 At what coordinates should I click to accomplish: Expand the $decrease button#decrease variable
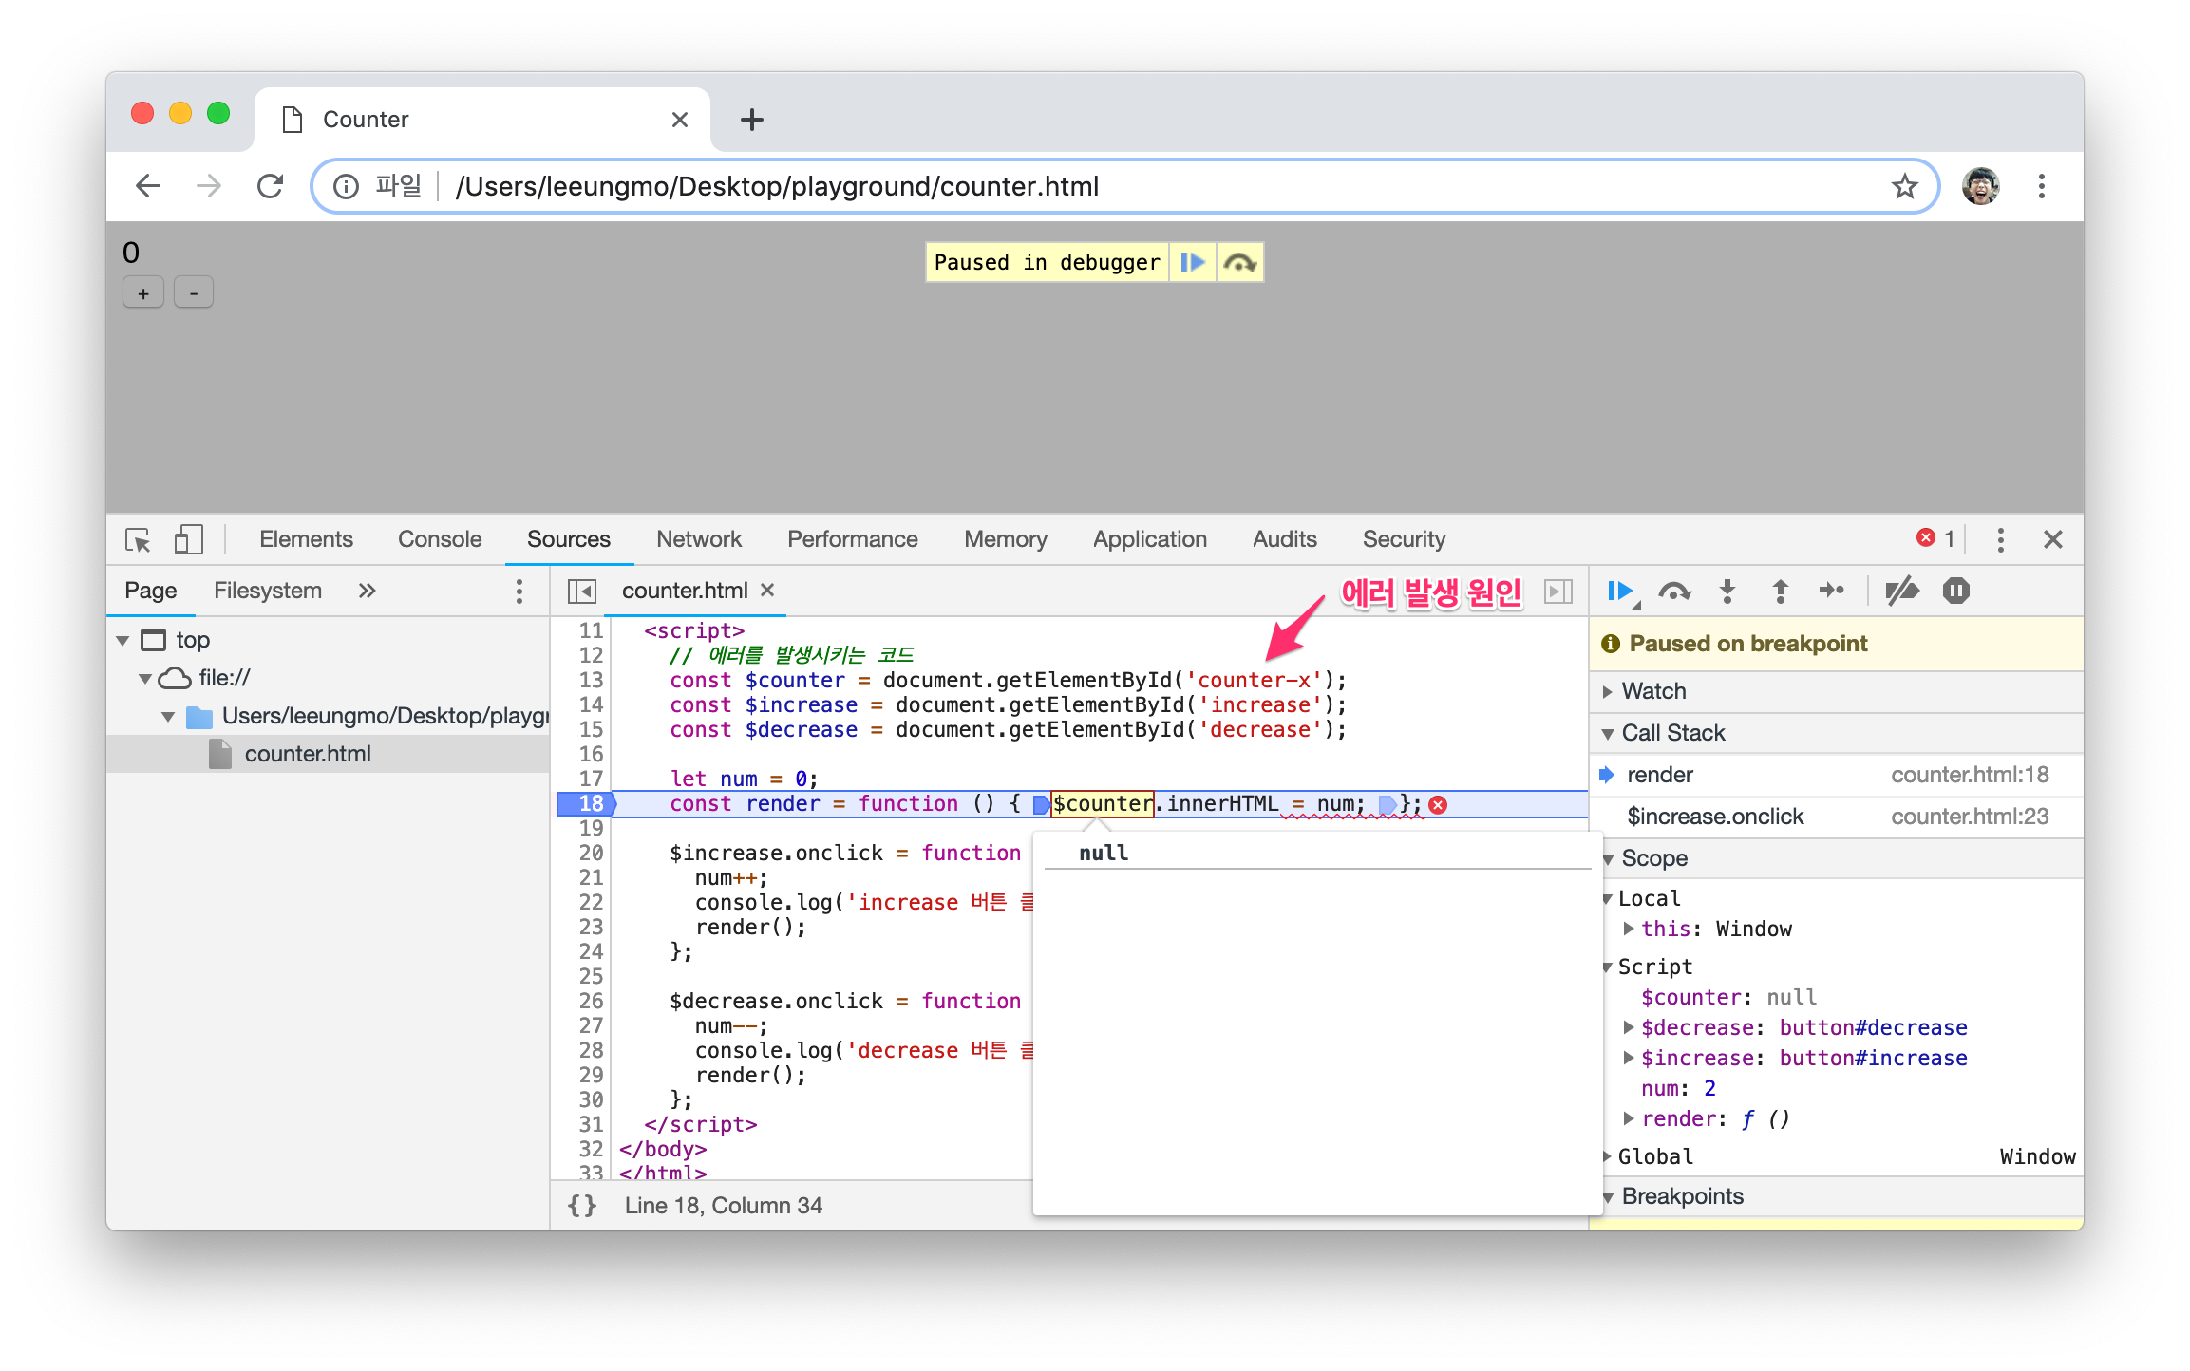click(1629, 1027)
